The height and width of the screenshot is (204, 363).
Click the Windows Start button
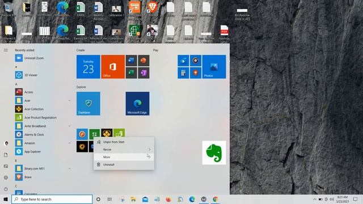pos(6,199)
